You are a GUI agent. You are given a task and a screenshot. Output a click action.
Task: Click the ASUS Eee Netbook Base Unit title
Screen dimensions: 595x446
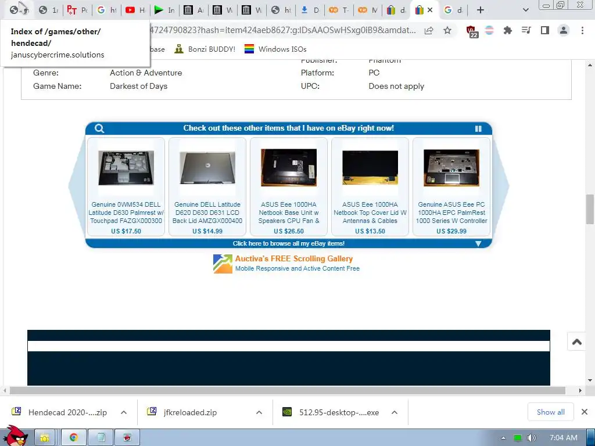point(289,213)
